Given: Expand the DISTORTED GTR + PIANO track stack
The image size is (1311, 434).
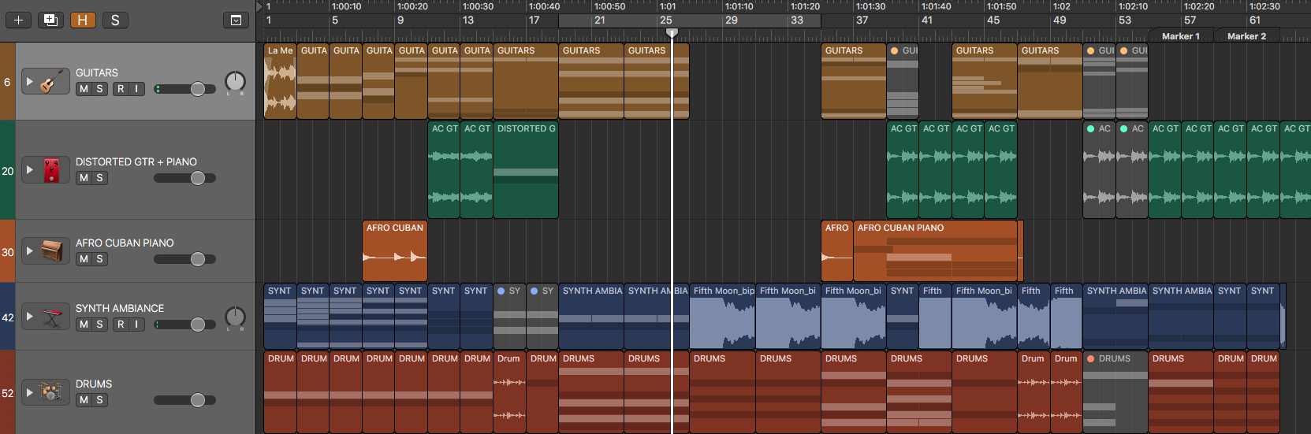Looking at the screenshot, I should [x=29, y=169].
